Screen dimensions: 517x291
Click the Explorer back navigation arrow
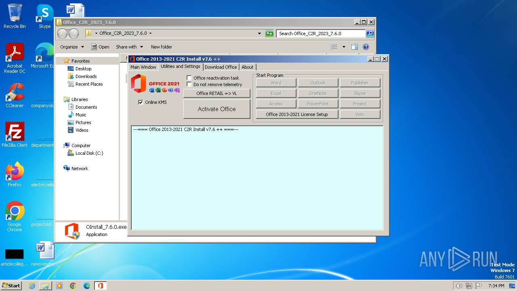pyautogui.click(x=62, y=34)
